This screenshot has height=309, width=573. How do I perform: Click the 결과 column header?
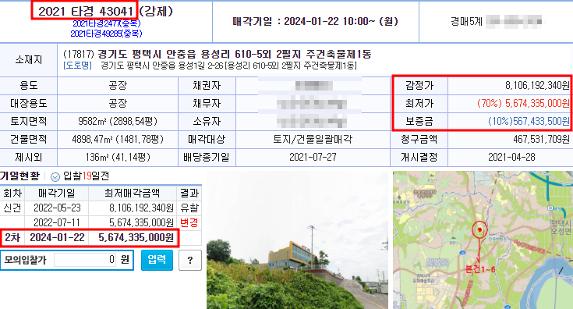189,193
